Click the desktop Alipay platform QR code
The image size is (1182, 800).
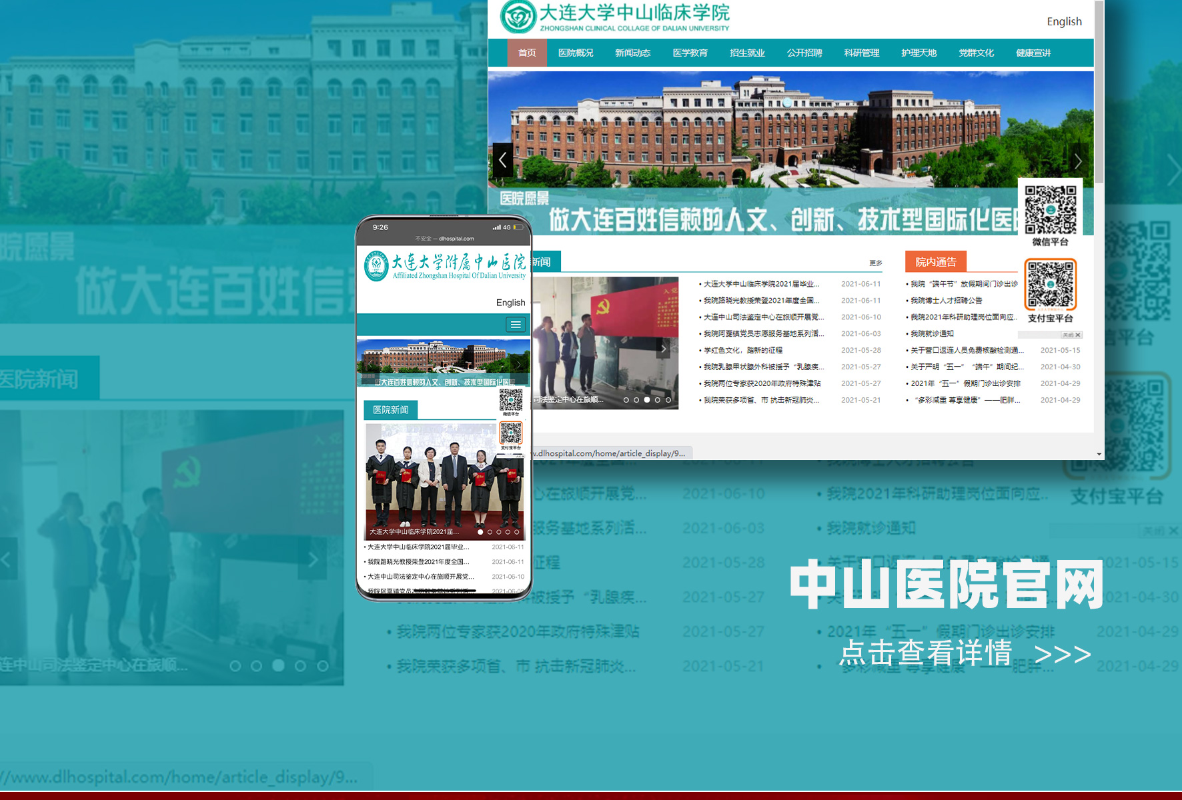[1050, 285]
